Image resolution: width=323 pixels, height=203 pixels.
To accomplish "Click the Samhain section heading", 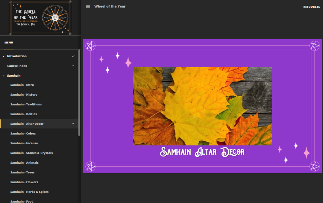I will point(14,75).
